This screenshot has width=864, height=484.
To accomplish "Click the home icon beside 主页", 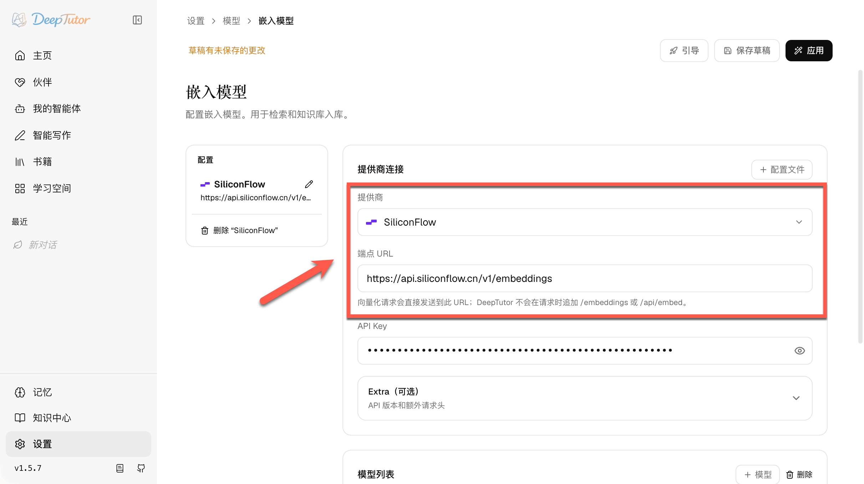I will pos(20,56).
